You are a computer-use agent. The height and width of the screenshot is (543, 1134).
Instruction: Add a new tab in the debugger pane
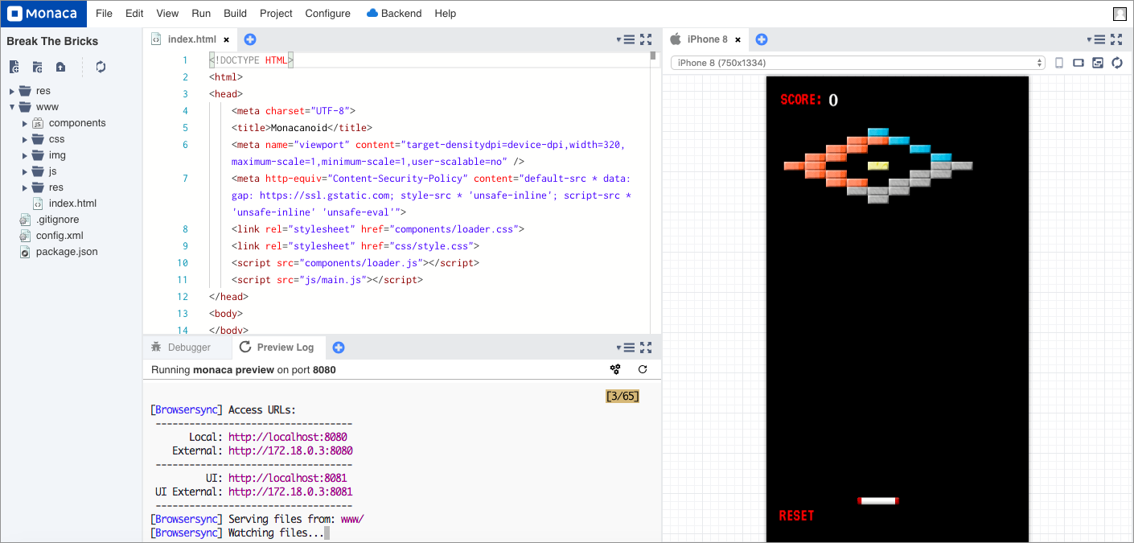(x=339, y=348)
